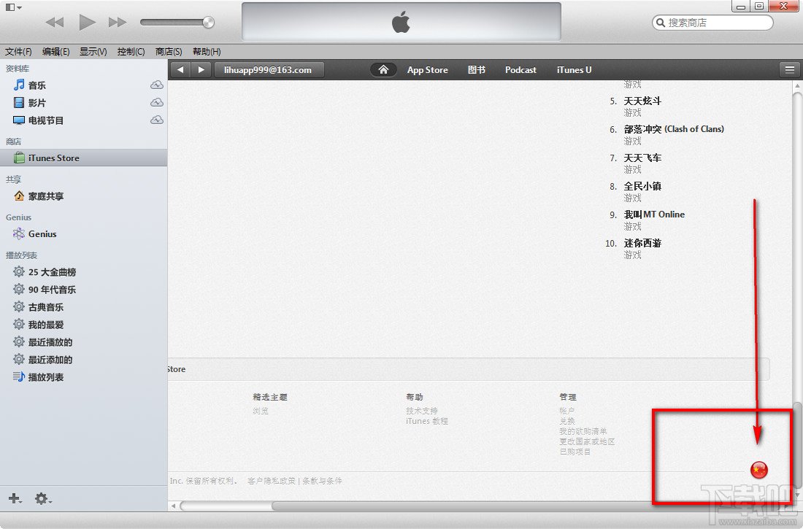Open the 影片 library section
This screenshot has width=803, height=529.
35,102
